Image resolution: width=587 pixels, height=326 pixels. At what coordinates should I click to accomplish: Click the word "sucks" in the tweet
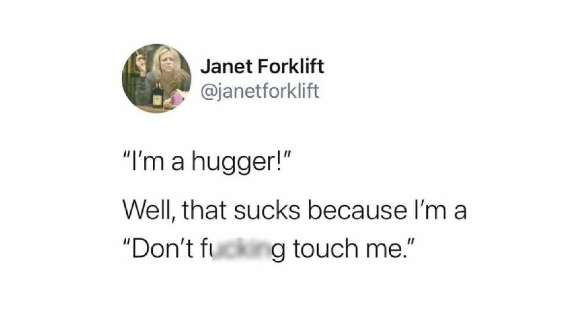coord(267,210)
